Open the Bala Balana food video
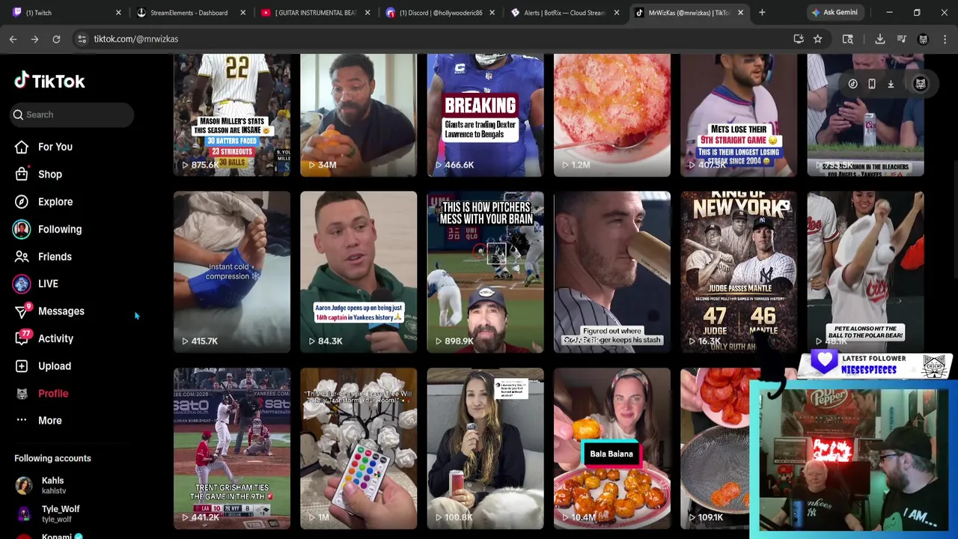The height and width of the screenshot is (539, 958). tap(612, 448)
